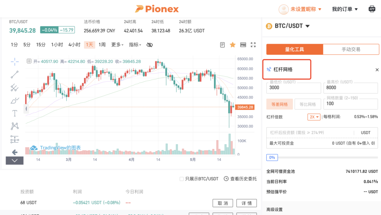Select the trend line drawing tool
The width and height of the screenshot is (381, 215).
click(15, 75)
